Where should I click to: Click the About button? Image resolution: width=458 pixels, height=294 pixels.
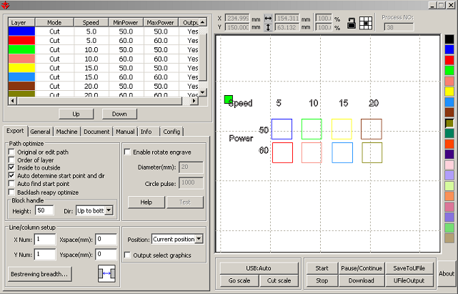point(447,274)
